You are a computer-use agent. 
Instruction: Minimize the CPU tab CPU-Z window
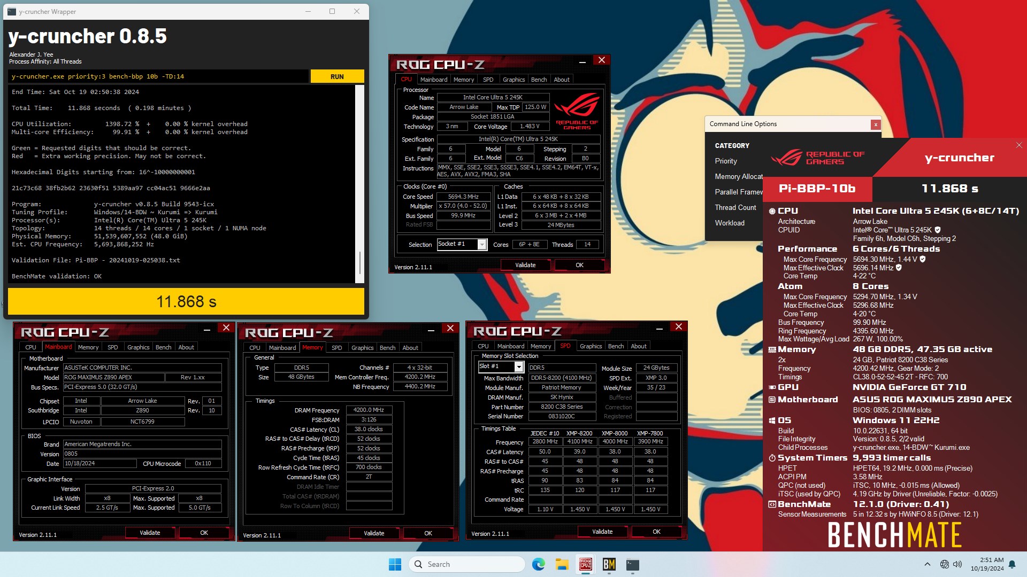click(583, 62)
